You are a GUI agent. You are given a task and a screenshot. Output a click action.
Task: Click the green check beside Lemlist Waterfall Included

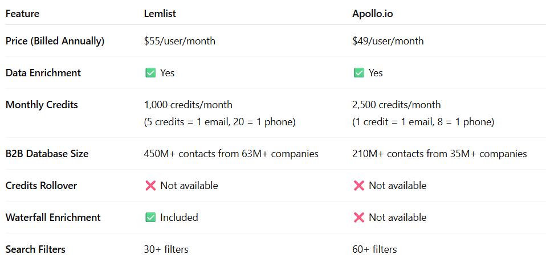[x=150, y=217]
